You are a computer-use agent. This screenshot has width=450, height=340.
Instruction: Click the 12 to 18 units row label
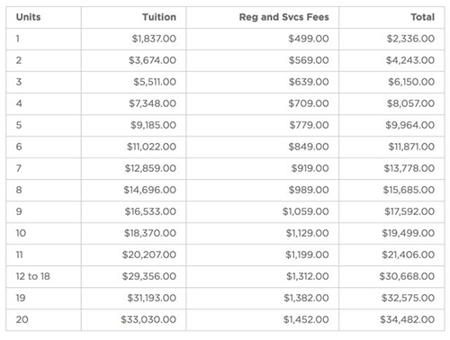[33, 276]
